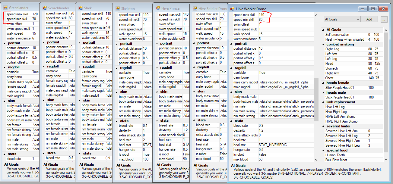The image size is (393, 184).
Task: Collapse portrait section in Hive Prince window
Action: pos(157,43)
